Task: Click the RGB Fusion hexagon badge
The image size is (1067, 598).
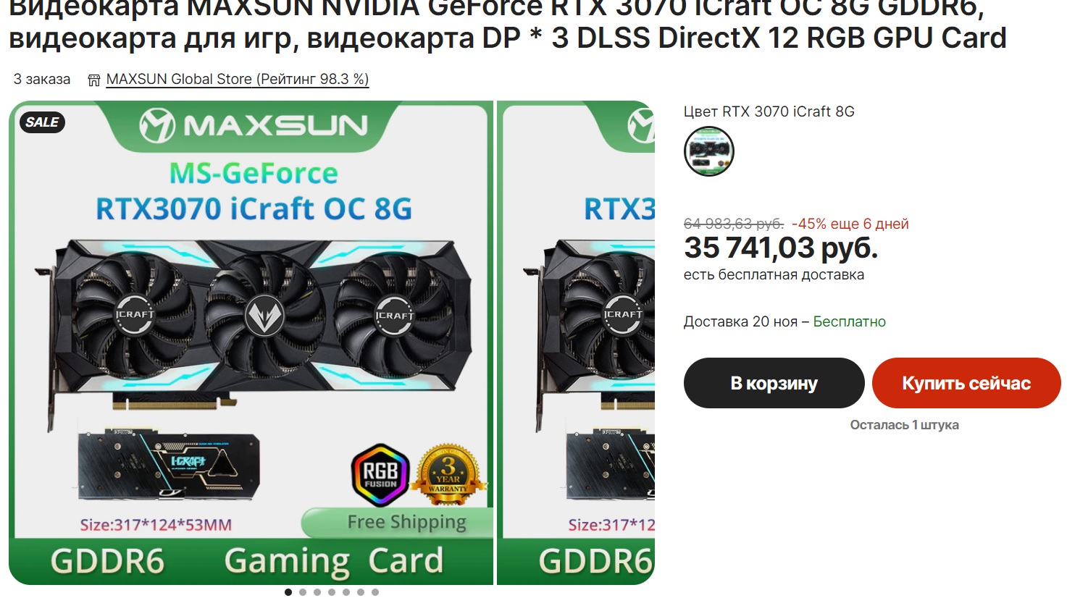Action: pos(380,474)
